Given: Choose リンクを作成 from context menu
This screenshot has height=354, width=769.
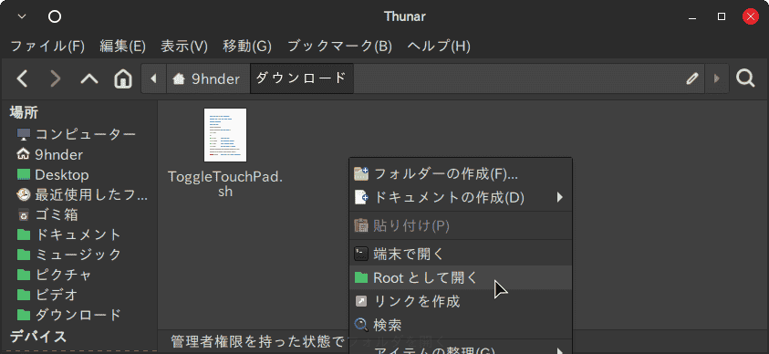Looking at the screenshot, I should click(461, 301).
